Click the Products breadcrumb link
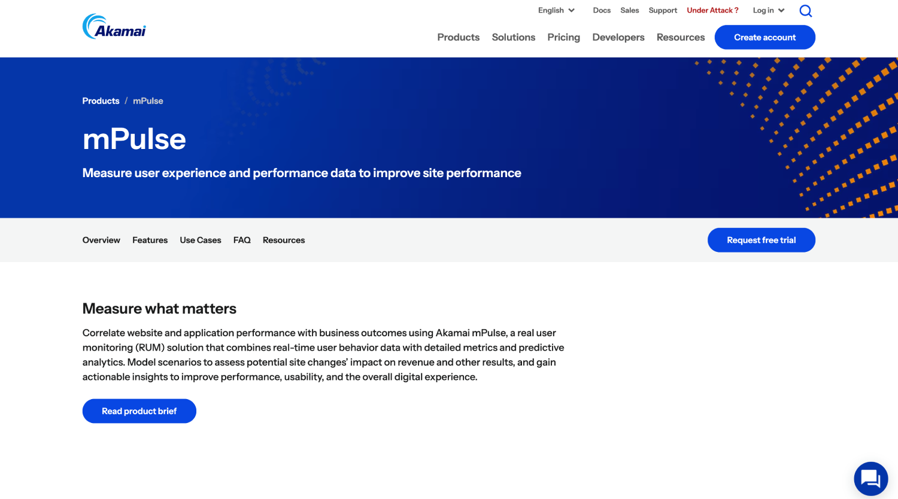898x499 pixels. (101, 101)
